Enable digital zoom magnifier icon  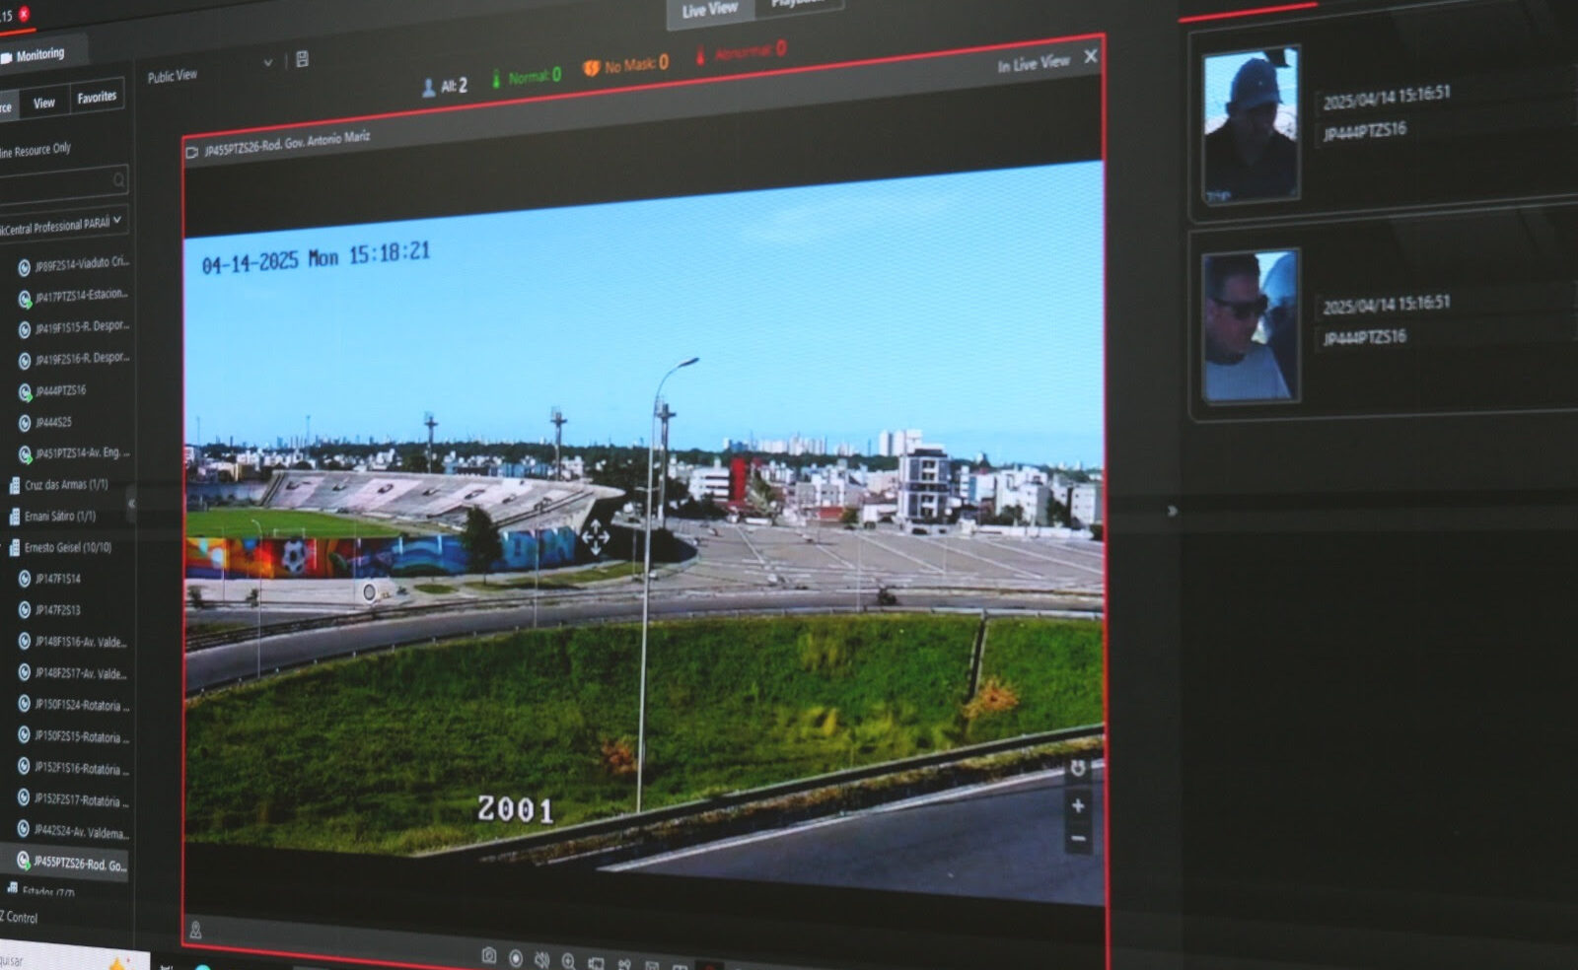click(568, 960)
